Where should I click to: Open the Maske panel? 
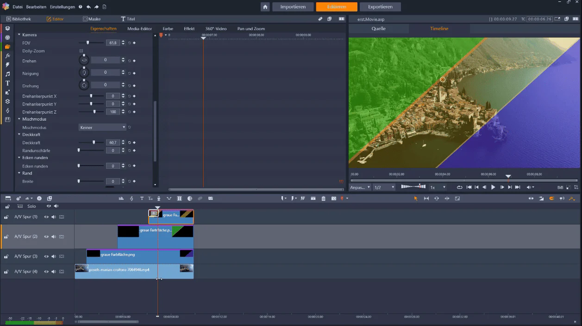click(x=92, y=19)
